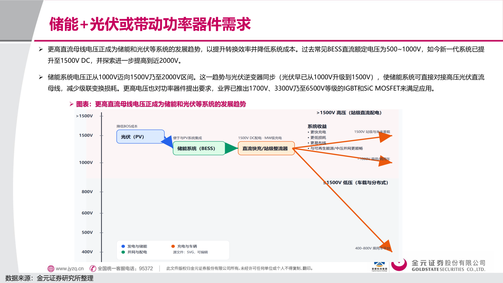Select the orange 充电与车辆 legend dot
The height and width of the screenshot is (283, 503).
[173, 246]
